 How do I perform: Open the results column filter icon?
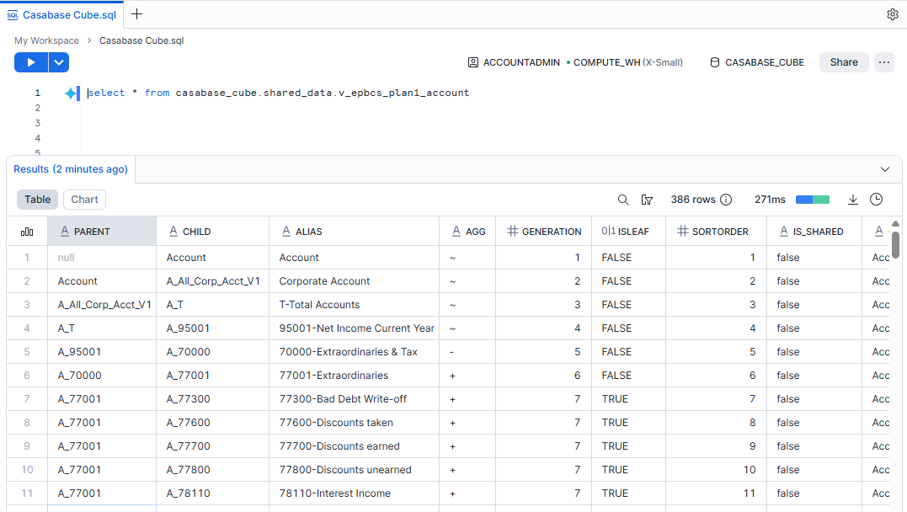[647, 200]
